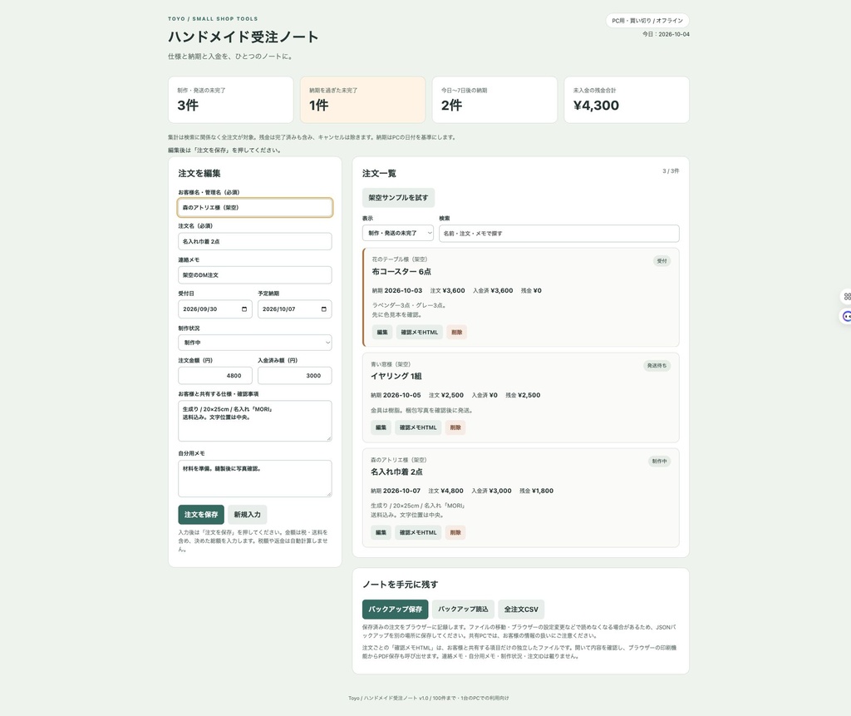Click the 青い窓様（架空） customer name
Screen dimensions: 851x716
(391, 364)
